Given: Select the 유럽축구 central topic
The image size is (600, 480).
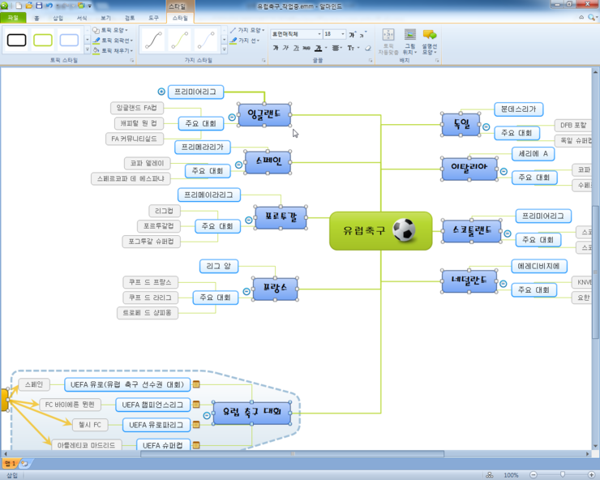Looking at the screenshot, I should pos(380,231).
